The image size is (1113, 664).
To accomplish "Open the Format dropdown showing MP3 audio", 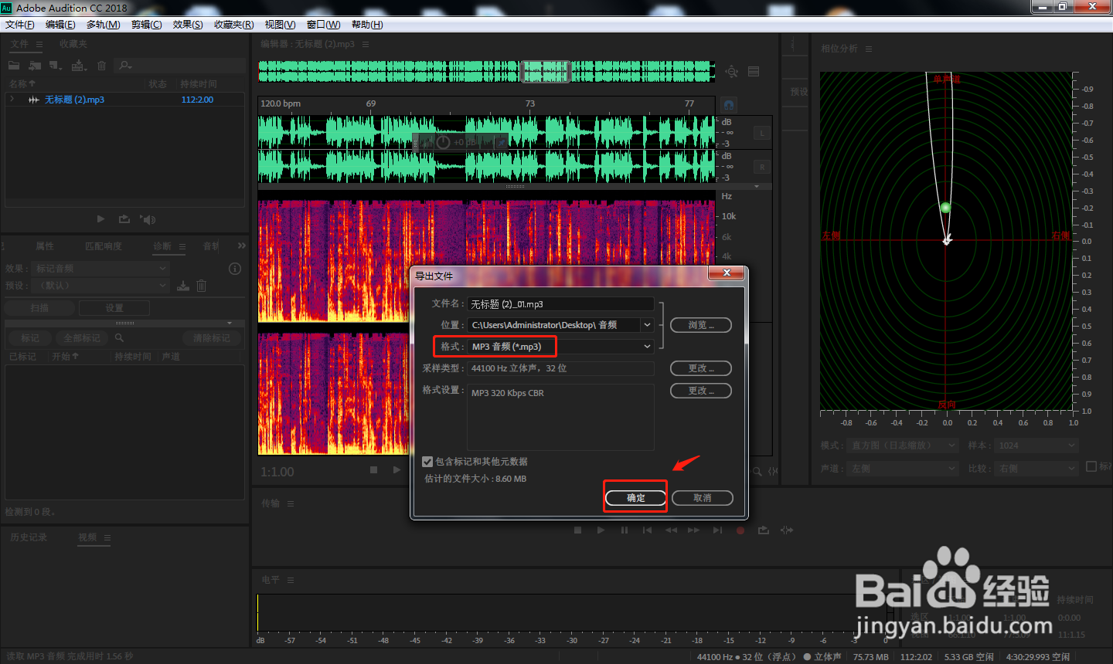I will (x=562, y=347).
